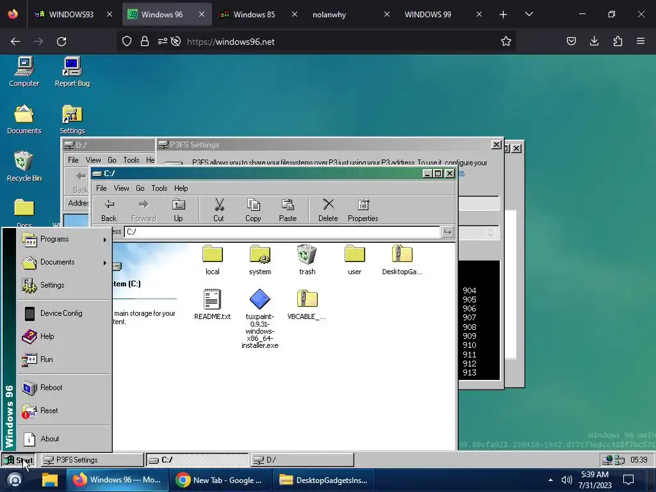Select the README.txt file

tap(213, 304)
